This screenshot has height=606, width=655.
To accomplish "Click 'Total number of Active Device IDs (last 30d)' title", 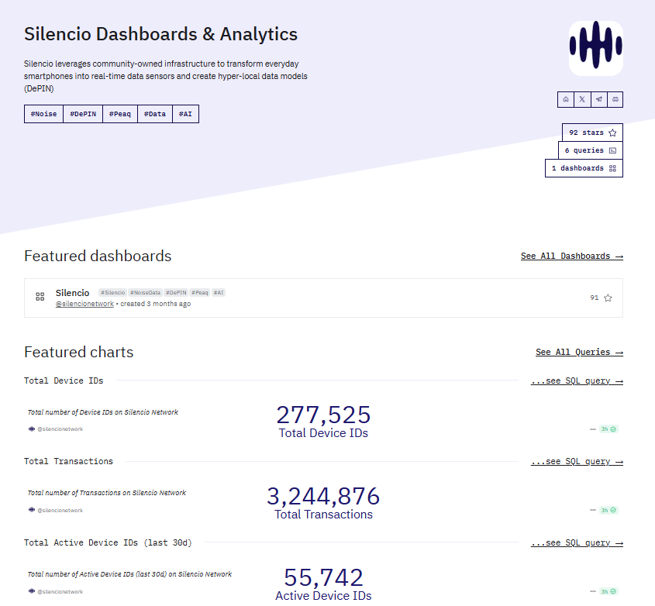I will pyautogui.click(x=129, y=574).
